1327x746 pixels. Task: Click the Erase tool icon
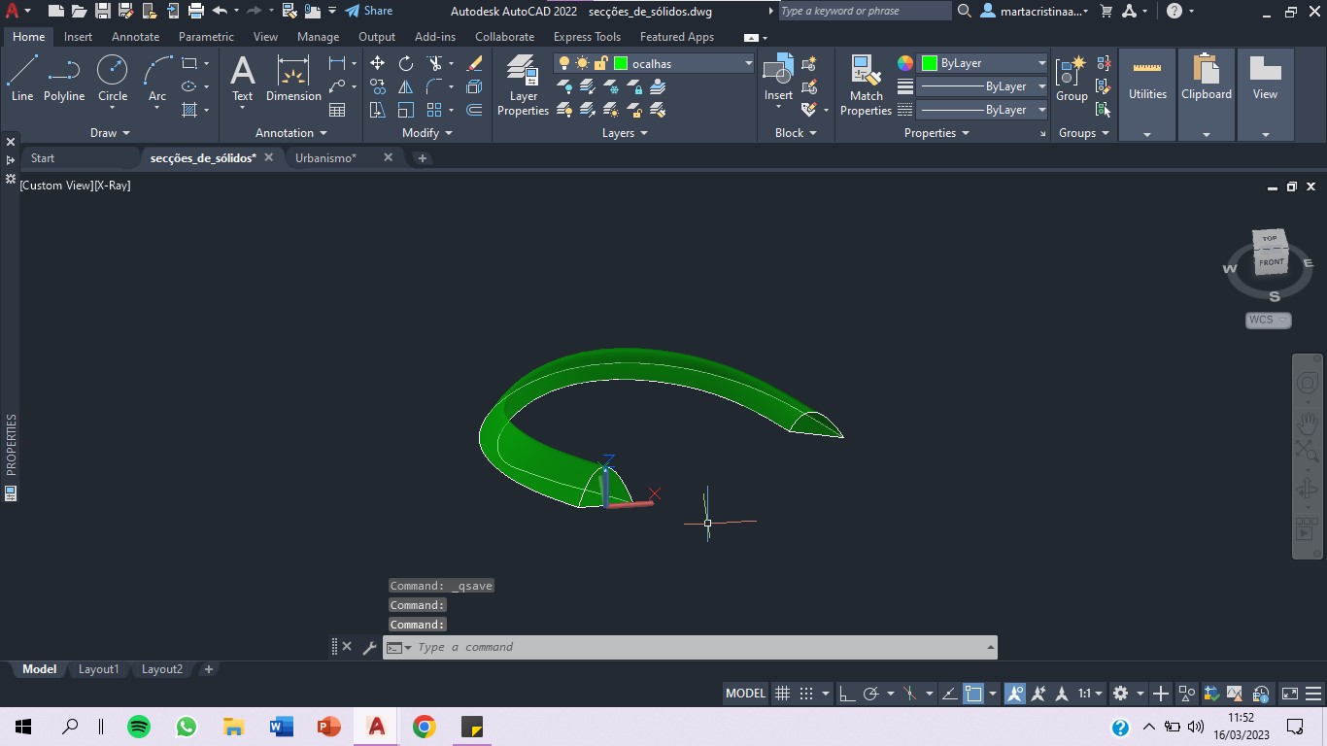(x=474, y=63)
